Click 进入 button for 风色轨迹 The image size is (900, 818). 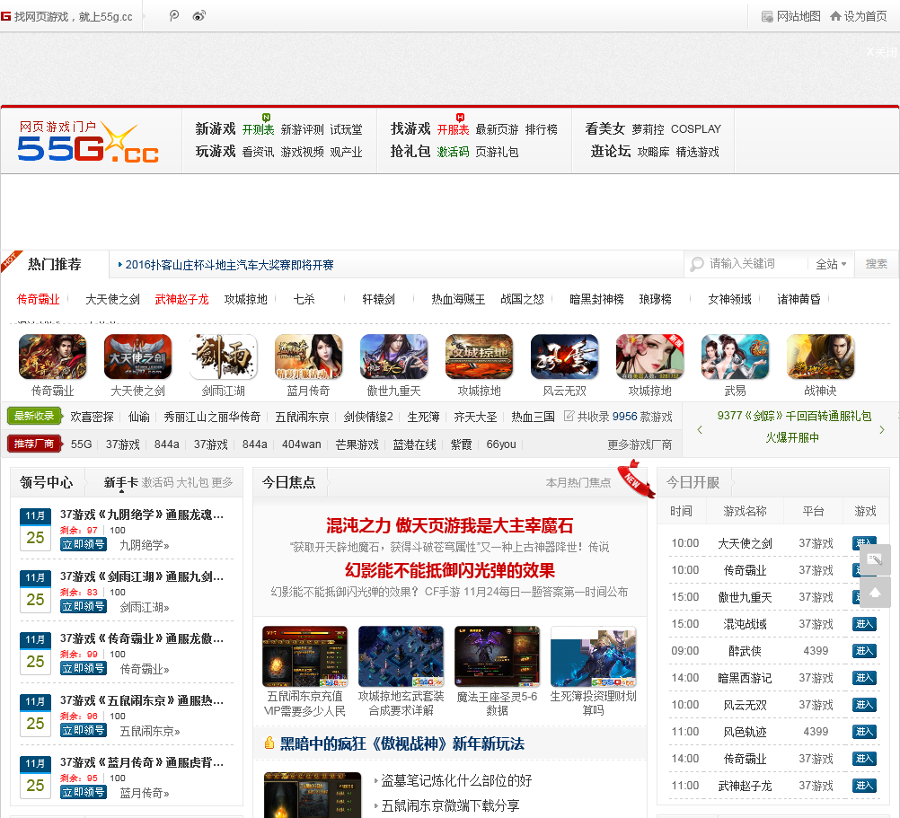tap(864, 732)
